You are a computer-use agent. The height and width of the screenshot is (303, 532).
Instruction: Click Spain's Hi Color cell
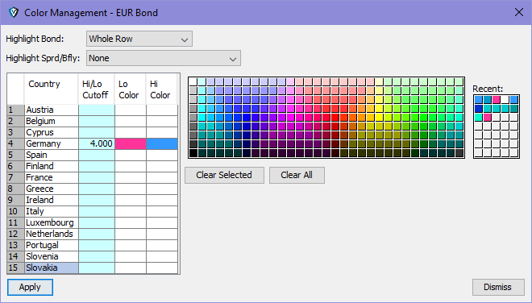[x=162, y=155]
